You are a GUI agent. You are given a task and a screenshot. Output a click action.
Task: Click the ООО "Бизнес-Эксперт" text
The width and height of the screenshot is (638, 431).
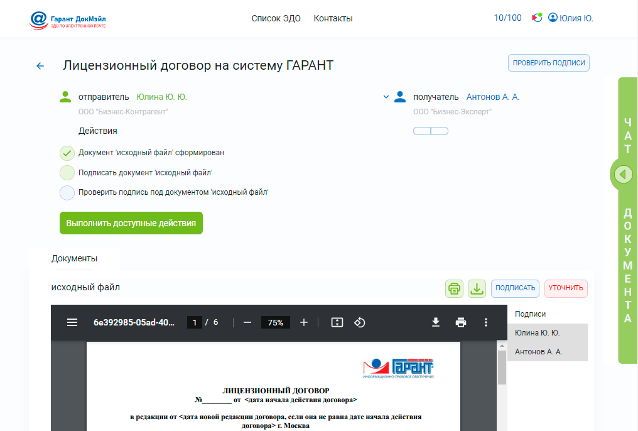tap(453, 111)
